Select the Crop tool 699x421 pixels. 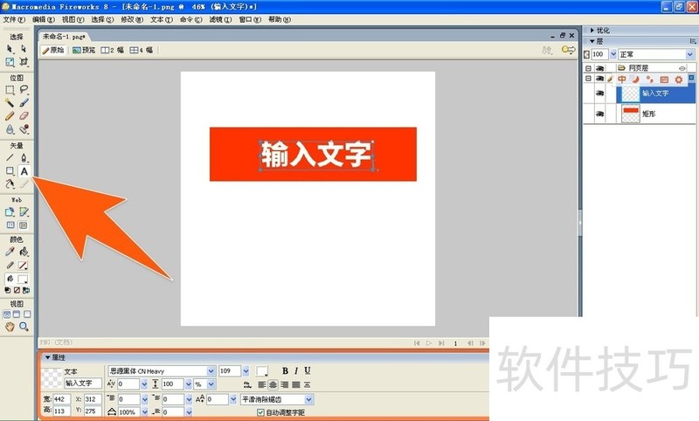coord(24,61)
